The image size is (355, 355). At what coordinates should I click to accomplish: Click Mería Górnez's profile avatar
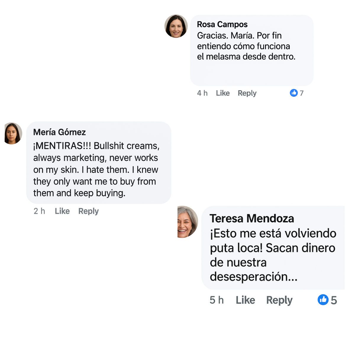(13, 133)
